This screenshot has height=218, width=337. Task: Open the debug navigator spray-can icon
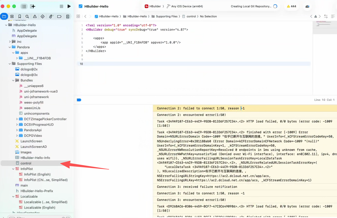click(51, 16)
